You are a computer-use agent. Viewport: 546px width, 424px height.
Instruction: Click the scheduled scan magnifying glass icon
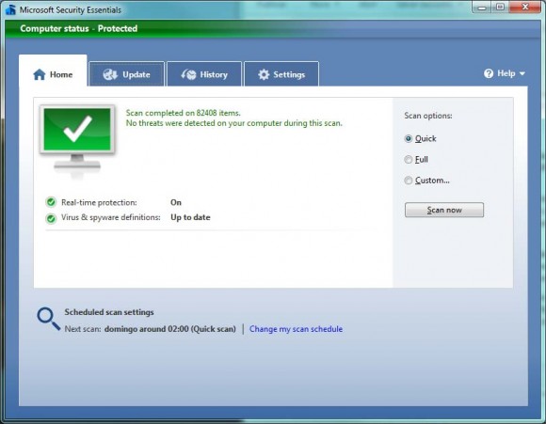[x=48, y=319]
